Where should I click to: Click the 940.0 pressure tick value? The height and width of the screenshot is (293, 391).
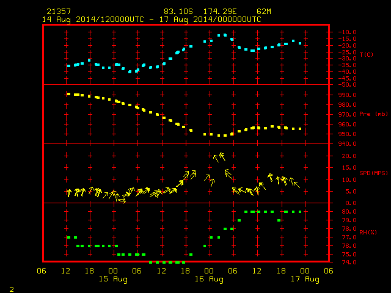[x=347, y=144]
